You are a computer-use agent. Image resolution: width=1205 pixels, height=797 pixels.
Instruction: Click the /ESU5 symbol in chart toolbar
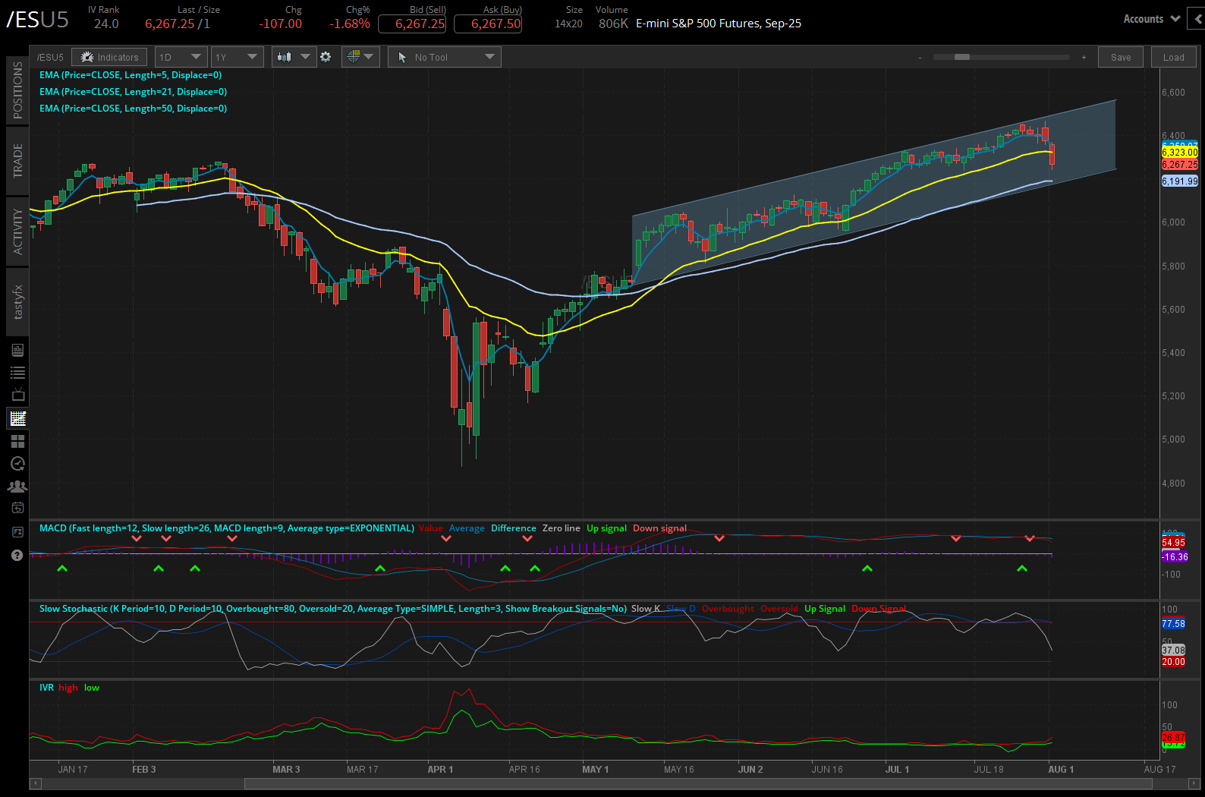pos(50,57)
